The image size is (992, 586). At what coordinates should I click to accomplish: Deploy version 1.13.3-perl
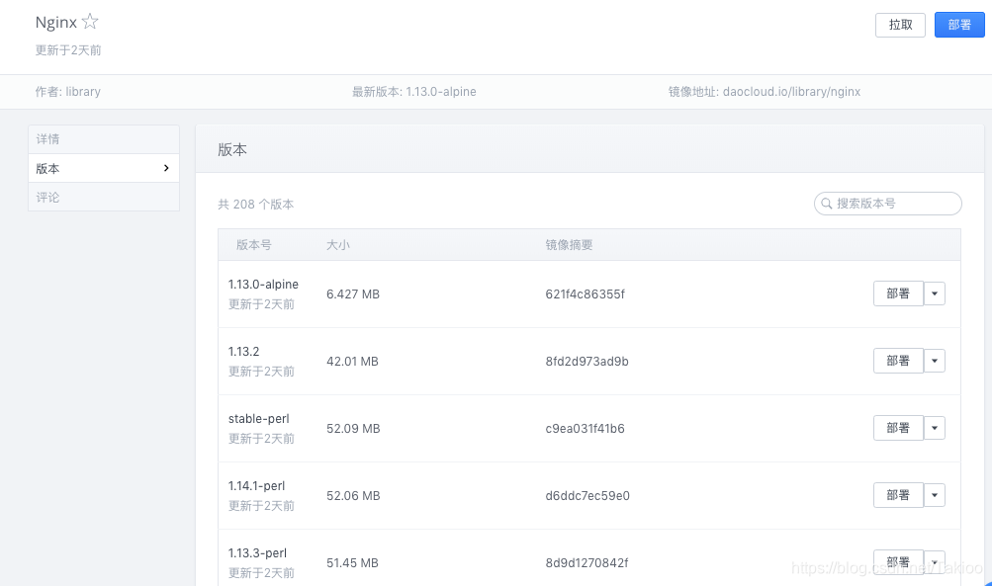pos(898,562)
